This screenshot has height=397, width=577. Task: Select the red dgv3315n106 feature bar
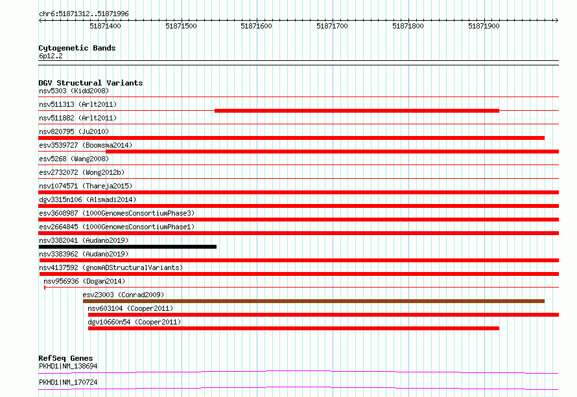pyautogui.click(x=298, y=206)
